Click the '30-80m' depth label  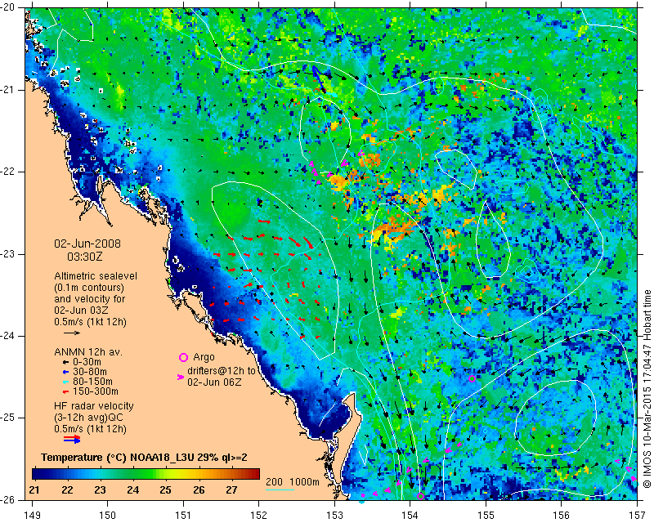(x=90, y=372)
